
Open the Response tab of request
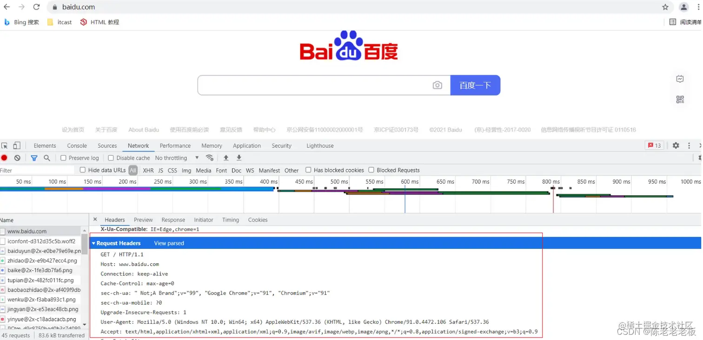click(x=173, y=220)
